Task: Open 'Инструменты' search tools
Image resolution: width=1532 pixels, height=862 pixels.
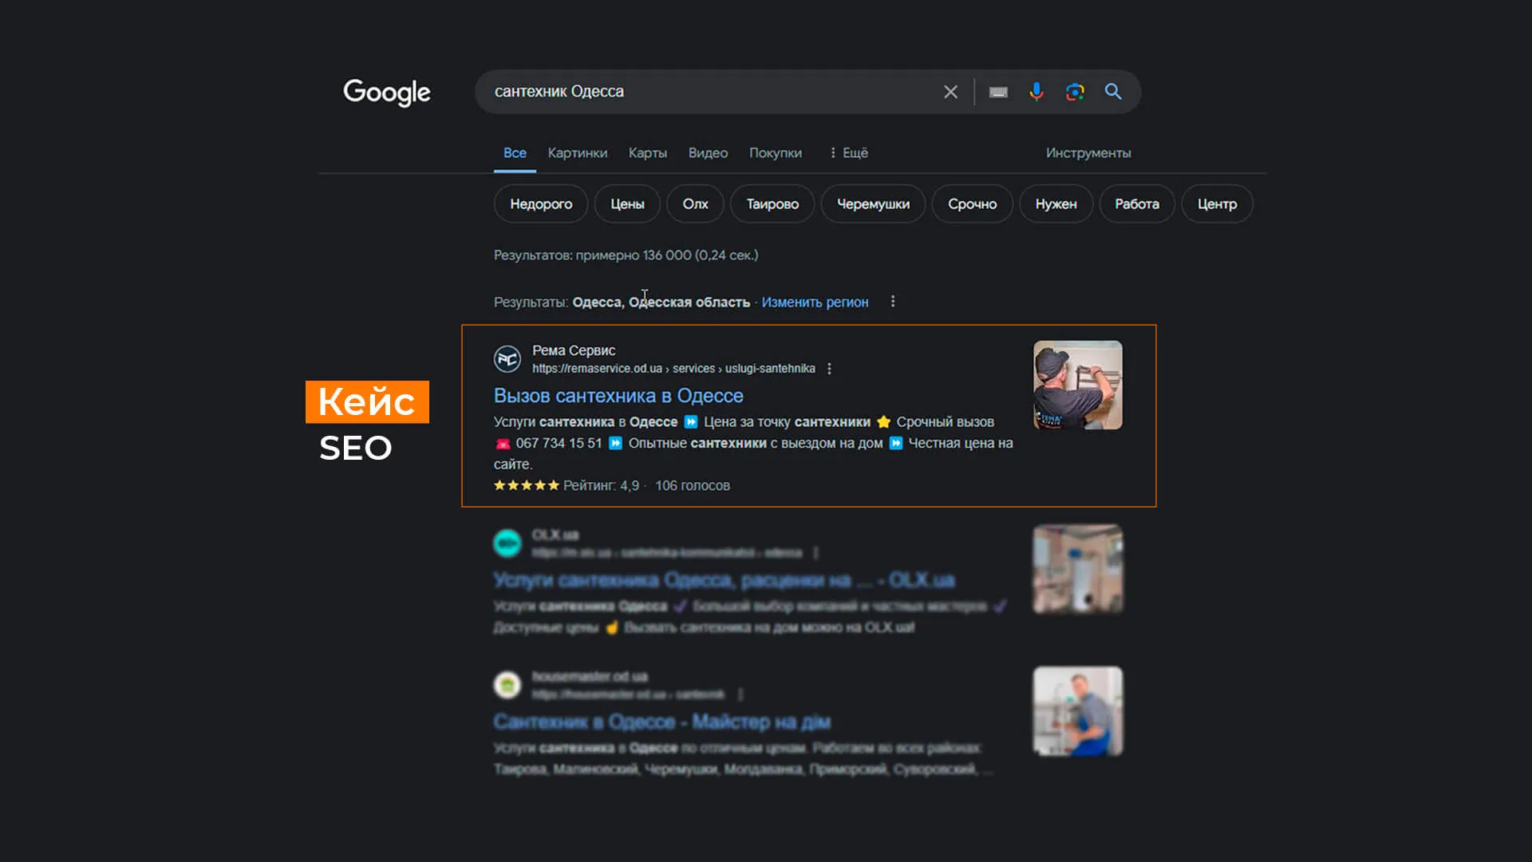Action: pyautogui.click(x=1088, y=152)
